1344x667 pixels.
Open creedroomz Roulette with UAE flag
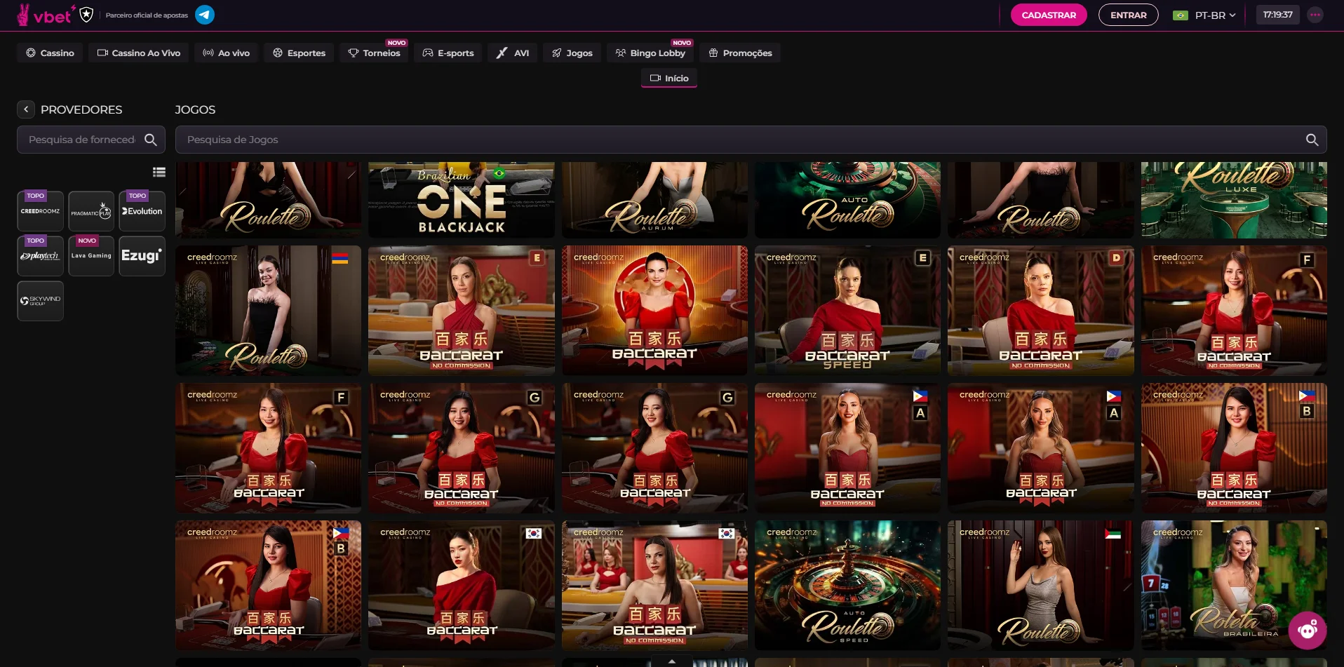[x=1040, y=585]
